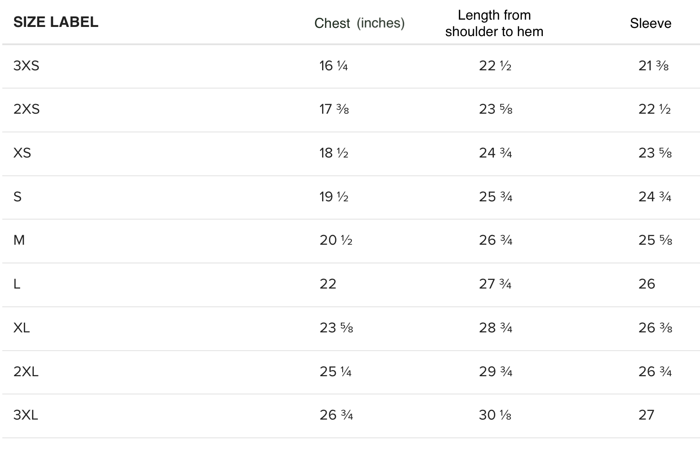700x452 pixels.
Task: Select the 23 ⅝ chest value for XL
Action: click(x=336, y=327)
